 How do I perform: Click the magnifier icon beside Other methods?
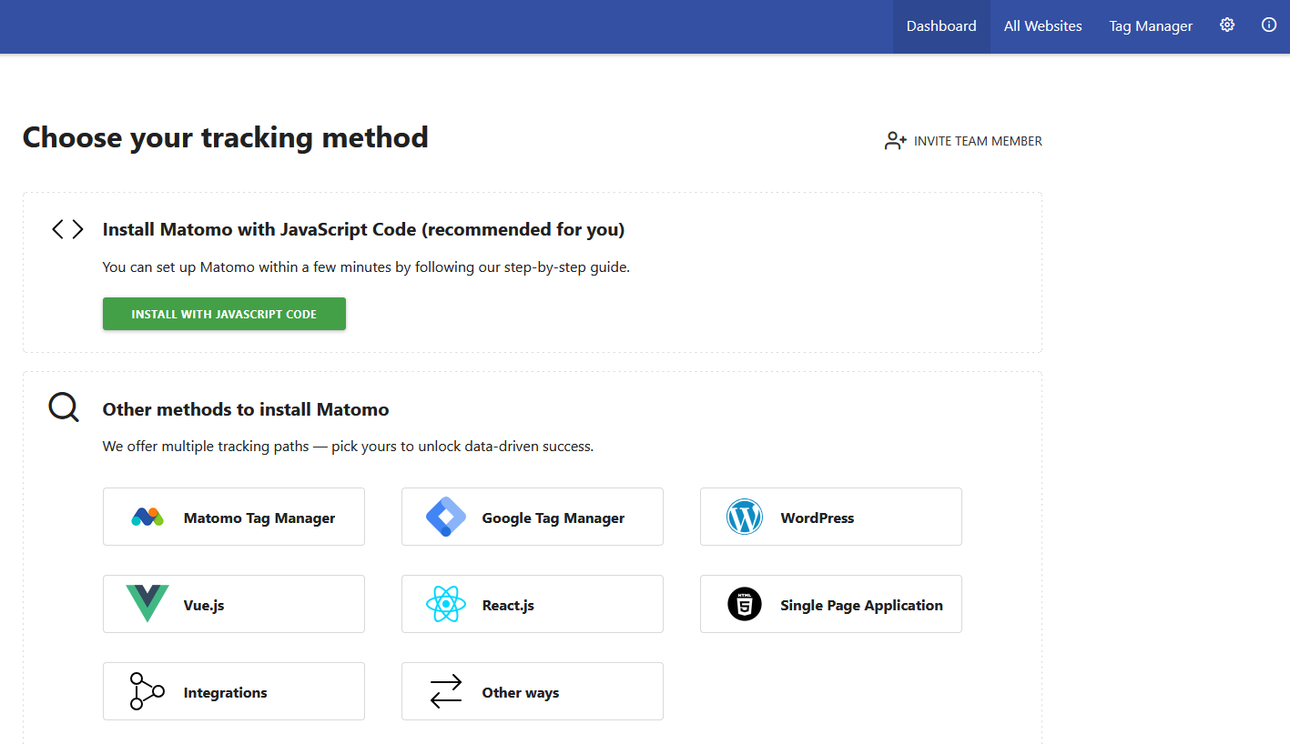[64, 408]
